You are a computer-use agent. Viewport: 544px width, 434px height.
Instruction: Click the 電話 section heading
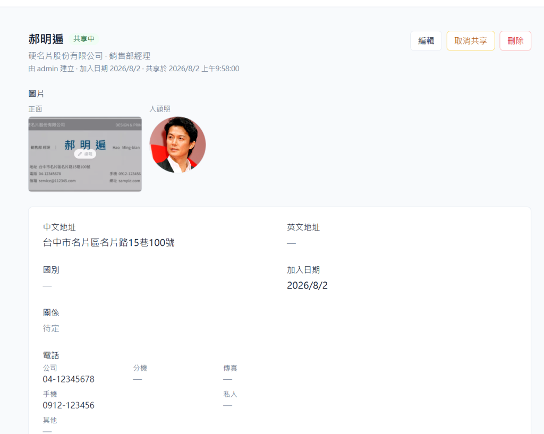coord(51,355)
